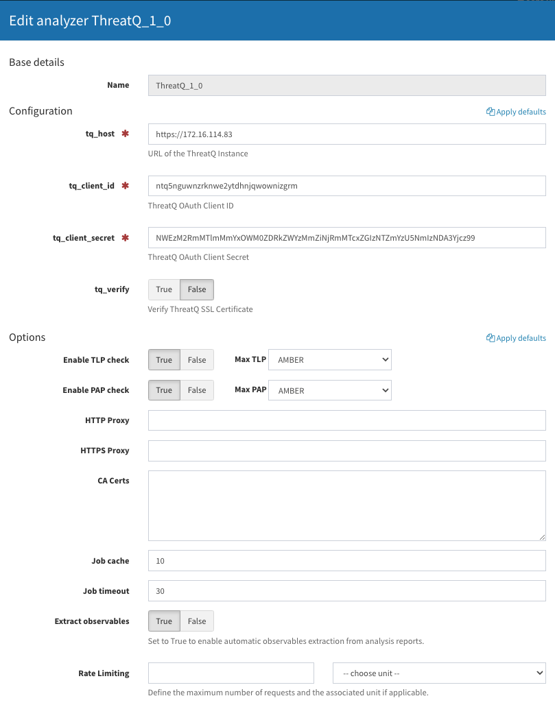Screen dimensions: 555x707
Task: Open the Max TLP dropdown
Action: coord(330,360)
